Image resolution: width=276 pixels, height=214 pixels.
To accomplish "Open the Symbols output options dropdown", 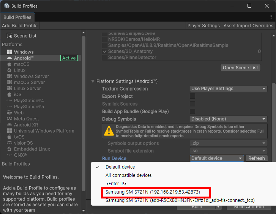I will (x=229, y=143).
